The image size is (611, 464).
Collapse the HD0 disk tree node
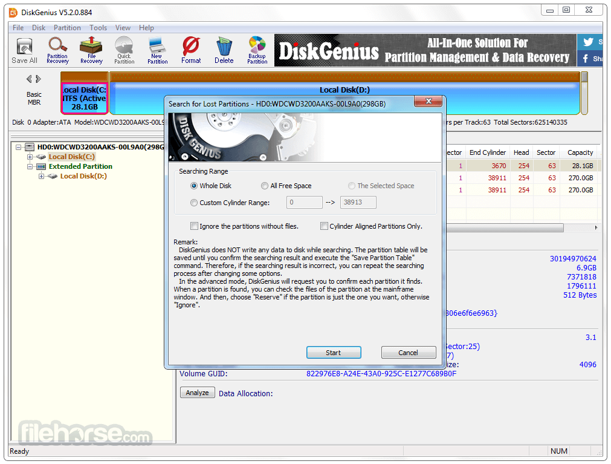[18, 147]
